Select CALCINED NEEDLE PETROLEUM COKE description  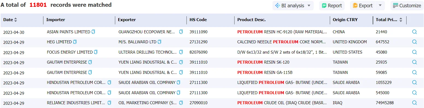(281, 42)
